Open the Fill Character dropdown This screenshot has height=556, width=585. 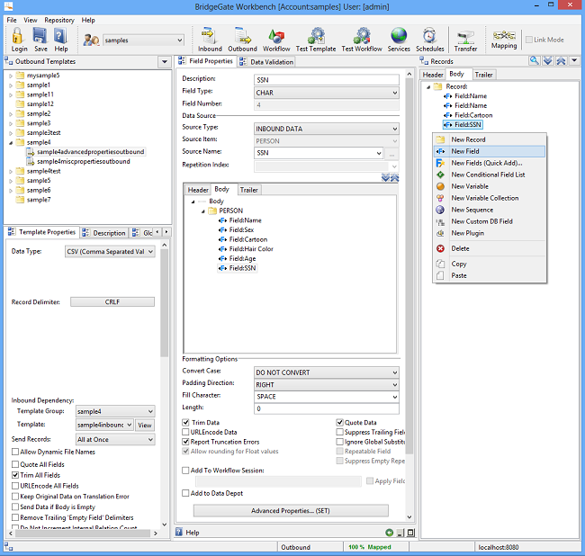point(327,397)
